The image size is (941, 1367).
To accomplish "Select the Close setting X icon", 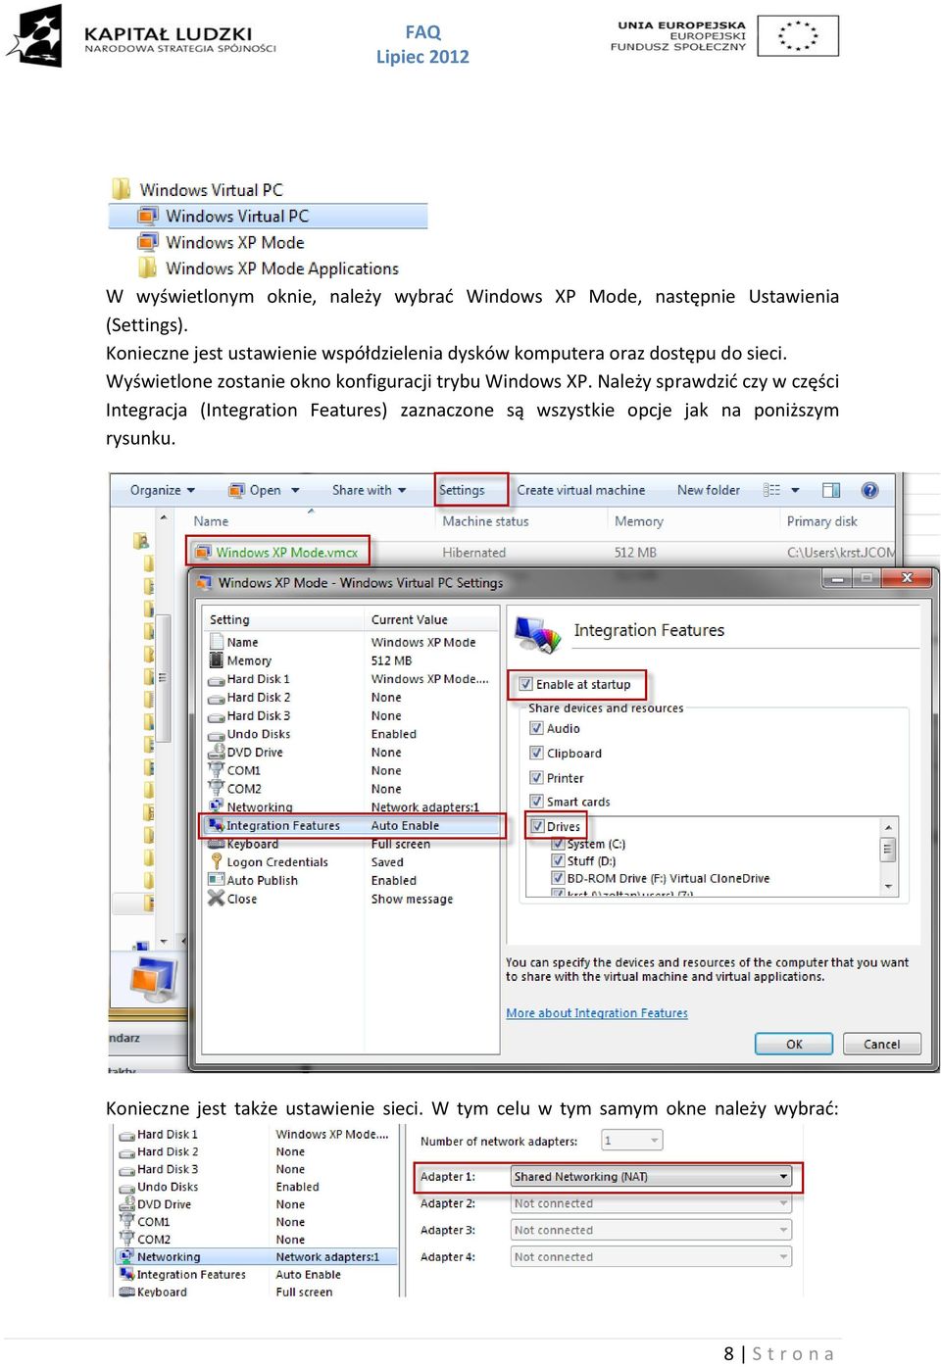I will (217, 899).
